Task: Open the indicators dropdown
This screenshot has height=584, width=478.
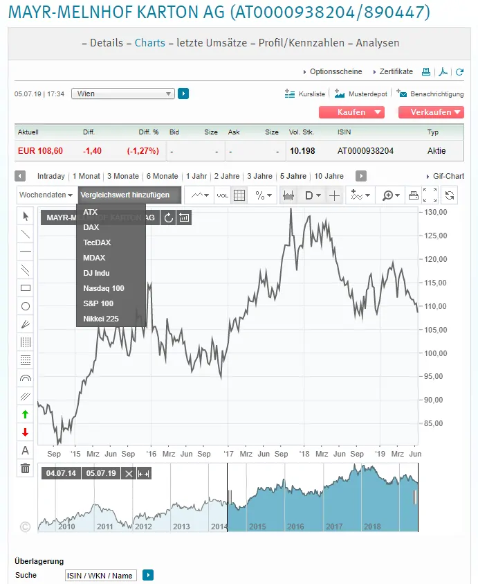Action: (x=360, y=195)
